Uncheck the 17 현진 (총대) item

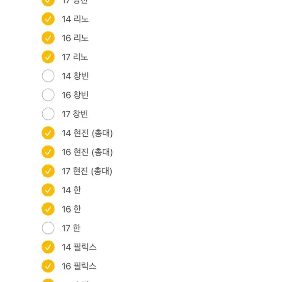(48, 171)
